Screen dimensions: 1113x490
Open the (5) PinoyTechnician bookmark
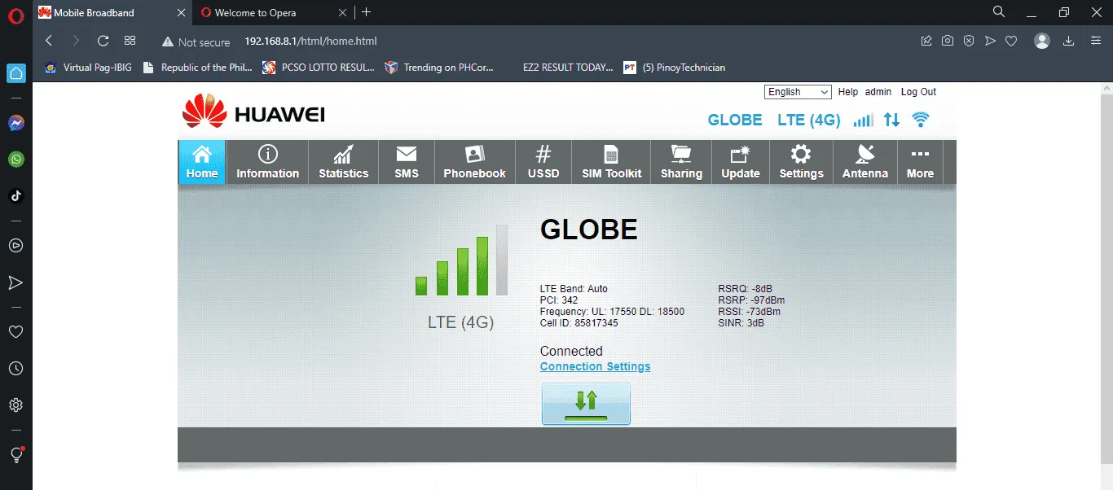[674, 68]
